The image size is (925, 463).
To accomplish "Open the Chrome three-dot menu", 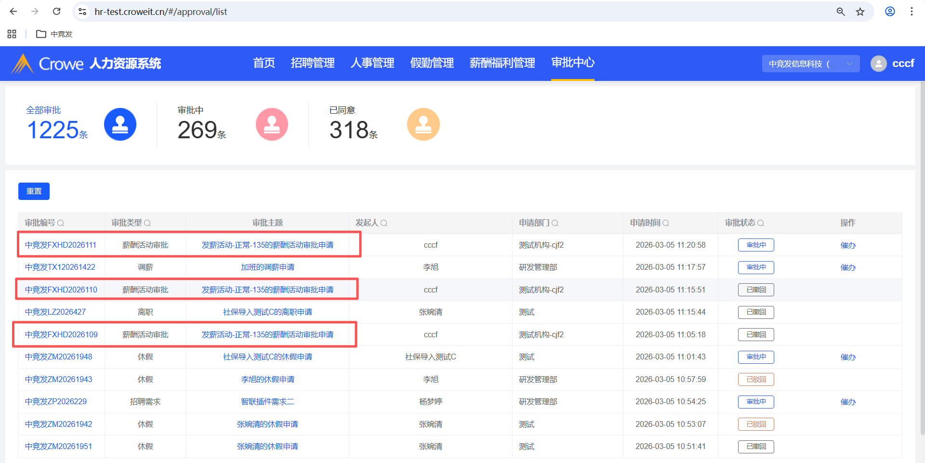I will tap(912, 12).
